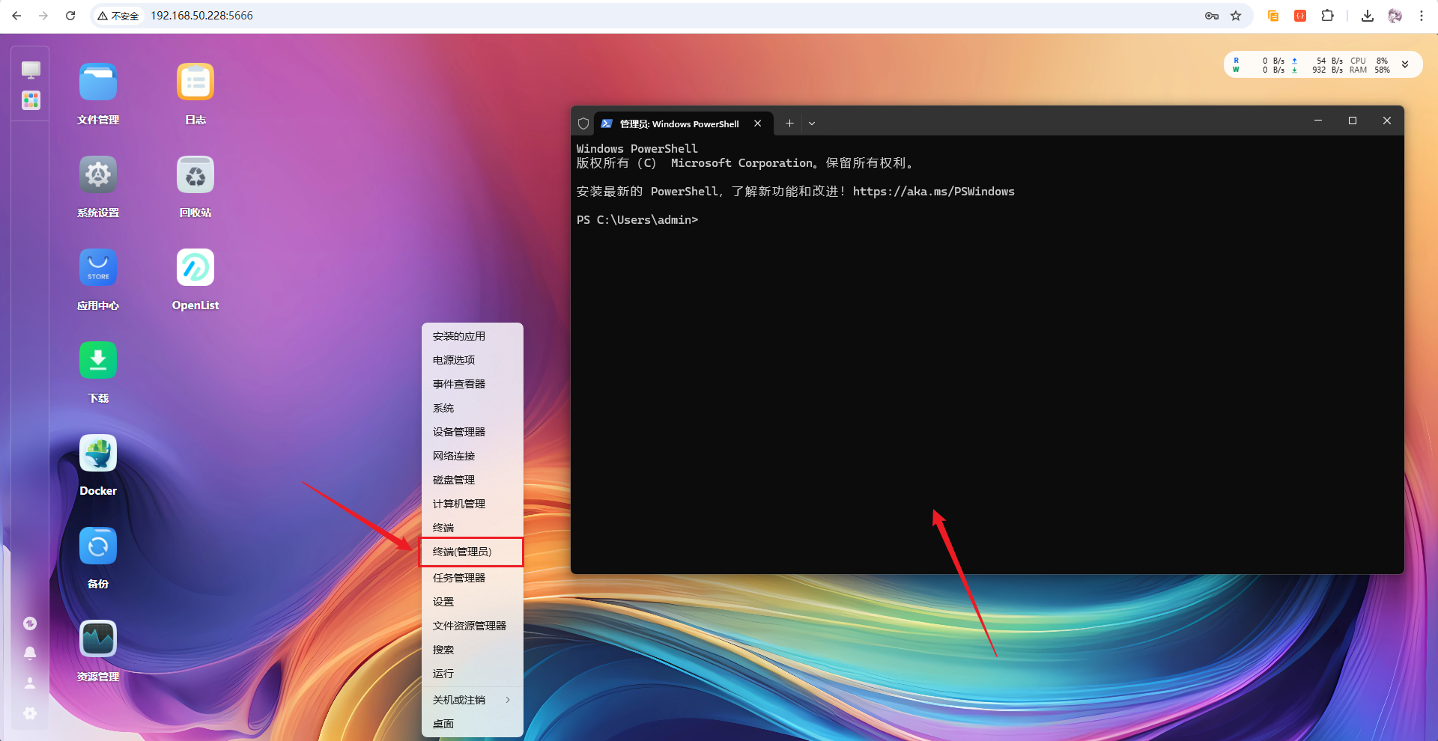Click the 下载 download app icon

point(98,361)
